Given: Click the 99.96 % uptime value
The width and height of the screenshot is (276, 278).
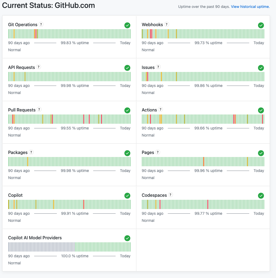Looking at the screenshot, I should pyautogui.click(x=209, y=171).
